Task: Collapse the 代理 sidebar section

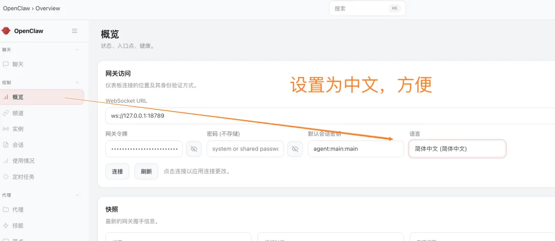Action: click(77, 195)
